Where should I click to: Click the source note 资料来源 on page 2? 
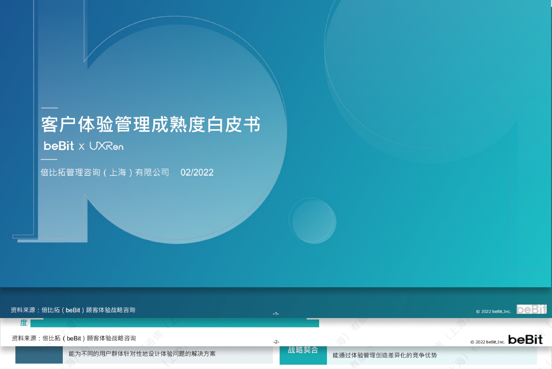74,338
